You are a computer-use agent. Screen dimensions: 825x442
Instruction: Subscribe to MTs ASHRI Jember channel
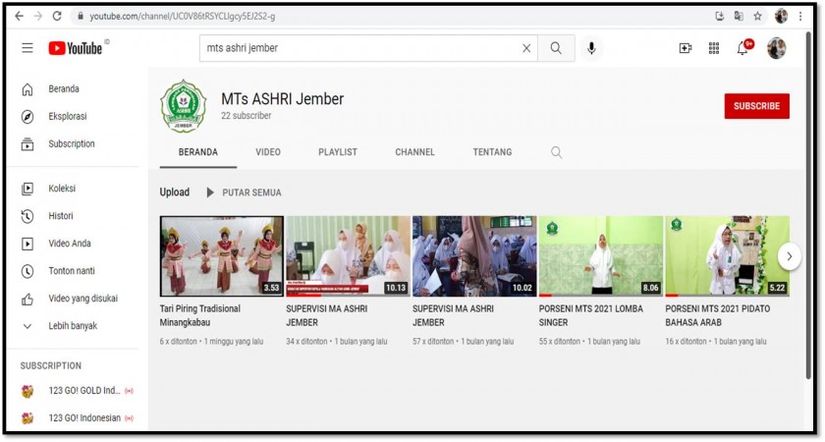point(756,106)
